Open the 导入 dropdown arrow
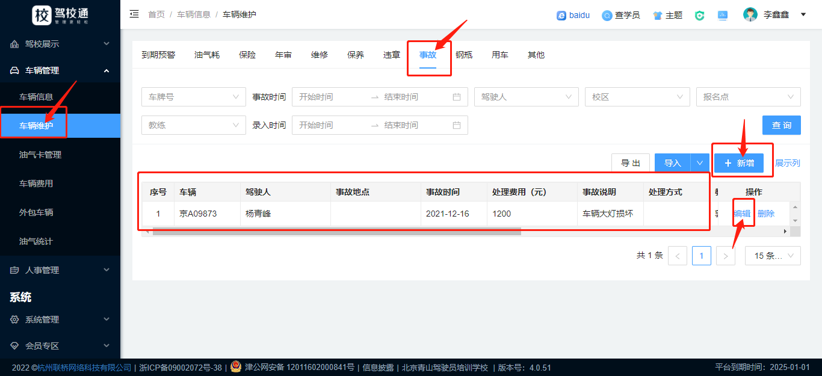The width and height of the screenshot is (822, 376). [x=700, y=163]
